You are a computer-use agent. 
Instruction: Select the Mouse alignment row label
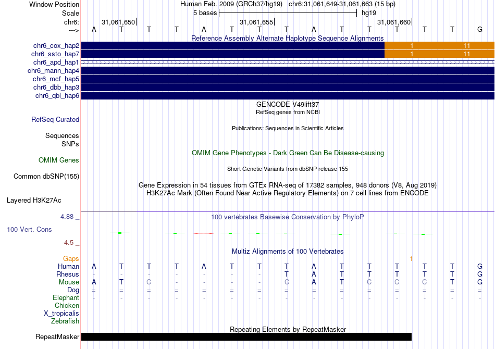[x=69, y=282]
